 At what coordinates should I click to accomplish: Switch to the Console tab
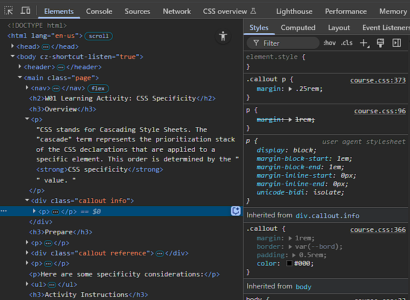tap(99, 11)
